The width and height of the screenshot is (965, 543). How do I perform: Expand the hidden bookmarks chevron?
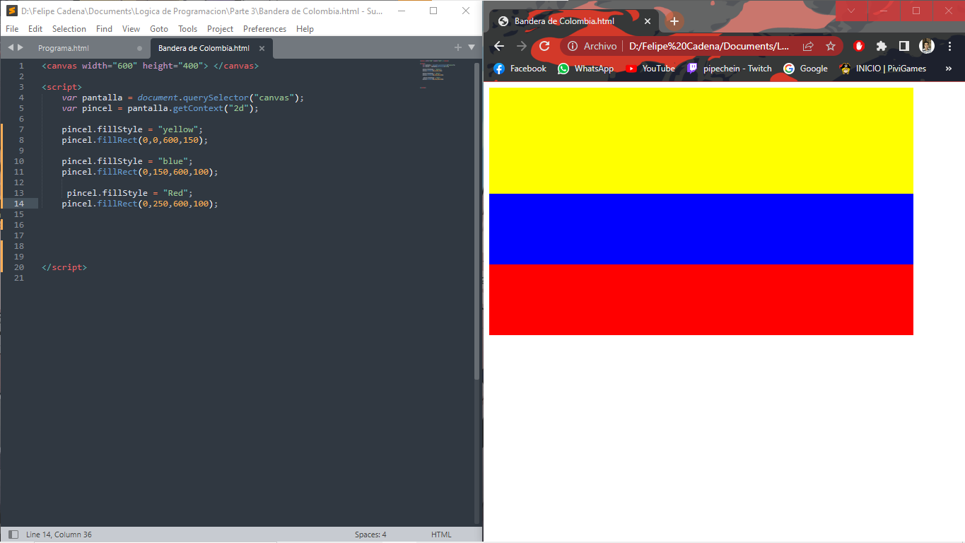949,69
